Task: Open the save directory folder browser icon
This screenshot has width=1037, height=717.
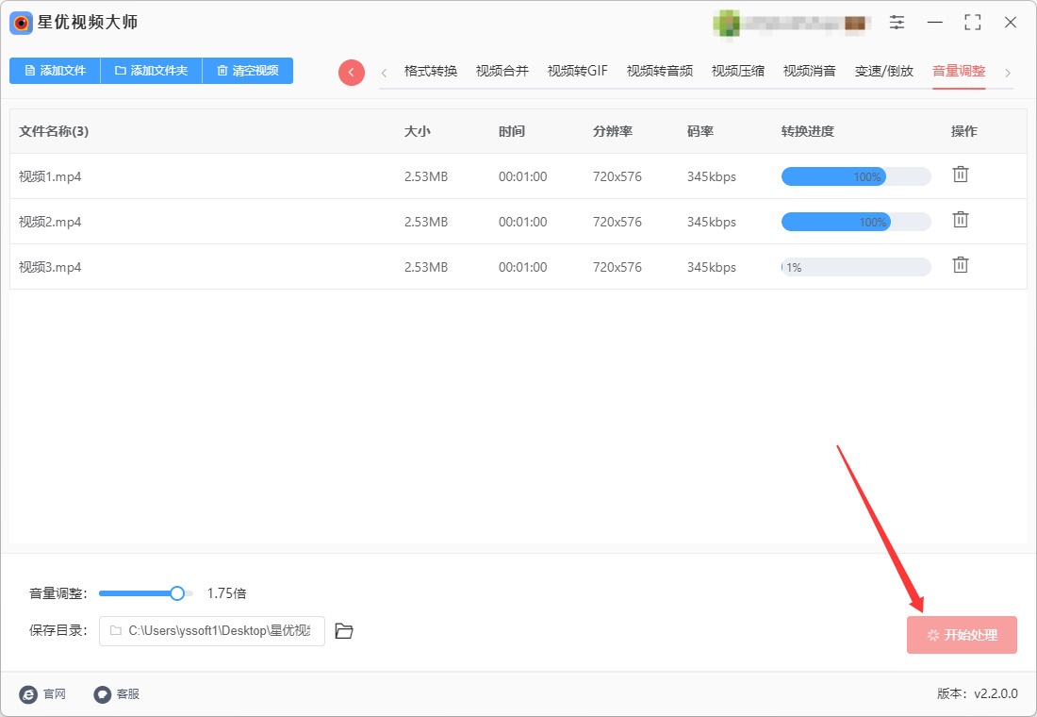Action: (344, 631)
